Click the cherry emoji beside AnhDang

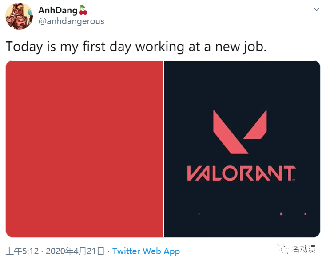click(83, 10)
